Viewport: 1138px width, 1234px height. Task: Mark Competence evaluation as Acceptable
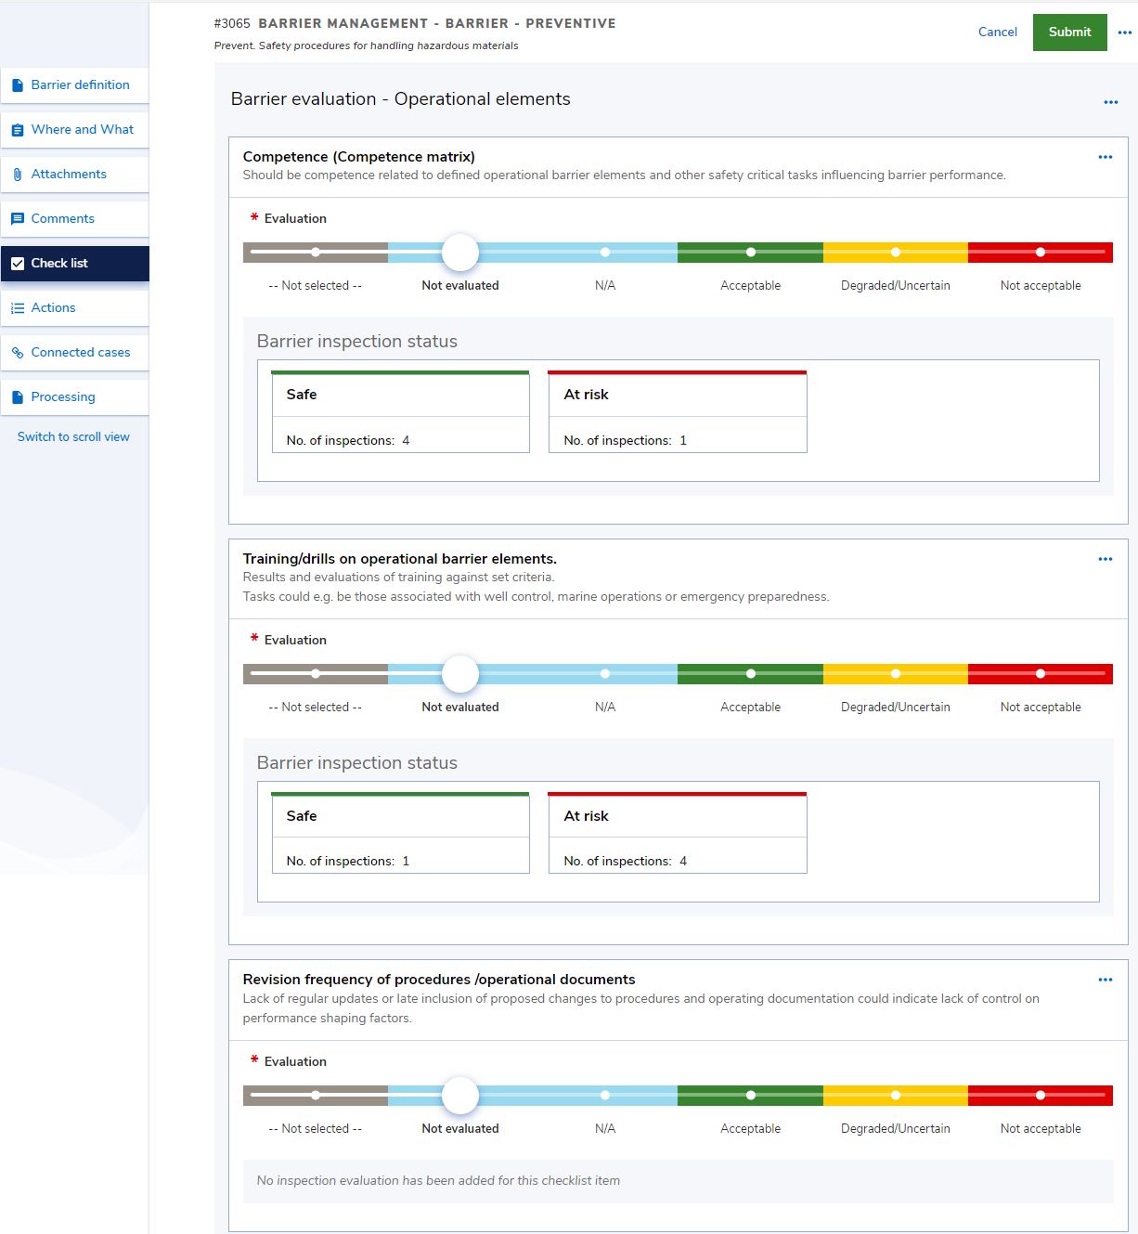750,252
